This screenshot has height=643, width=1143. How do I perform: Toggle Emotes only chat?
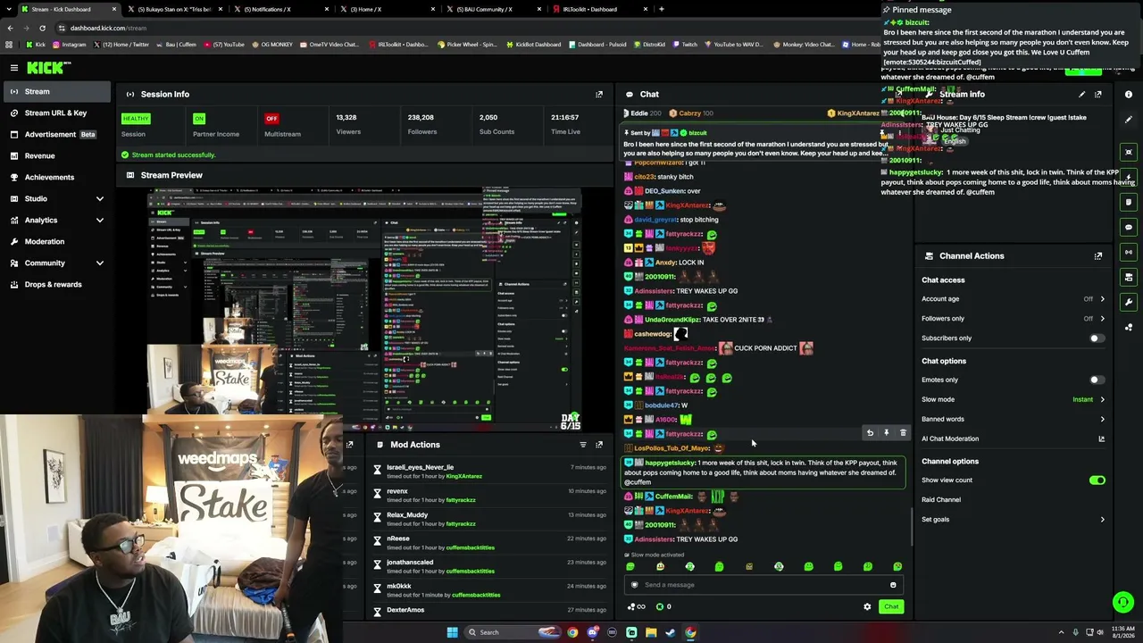coord(1097,380)
